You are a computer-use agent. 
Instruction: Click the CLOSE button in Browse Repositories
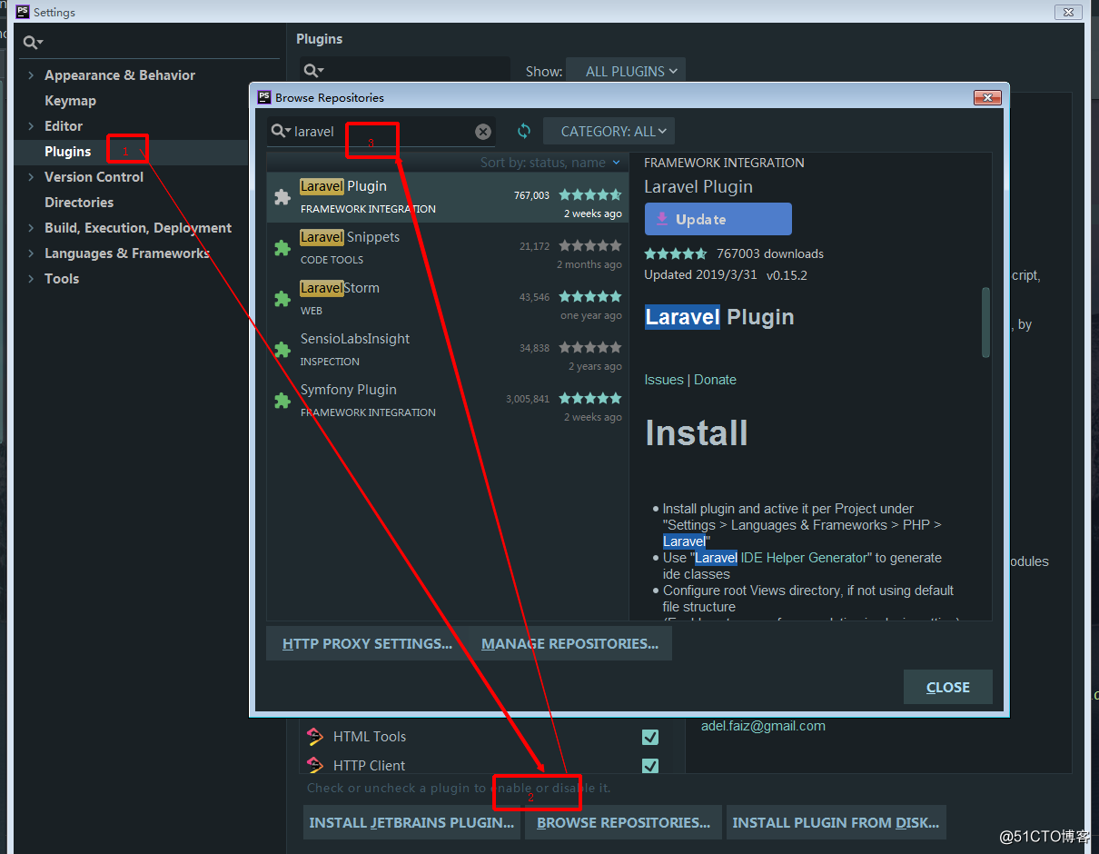(948, 687)
